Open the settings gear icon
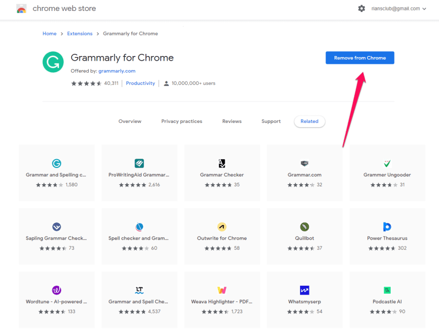439x335 pixels. (362, 8)
